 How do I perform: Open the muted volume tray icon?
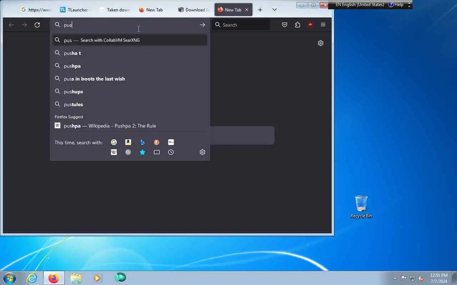(421, 278)
